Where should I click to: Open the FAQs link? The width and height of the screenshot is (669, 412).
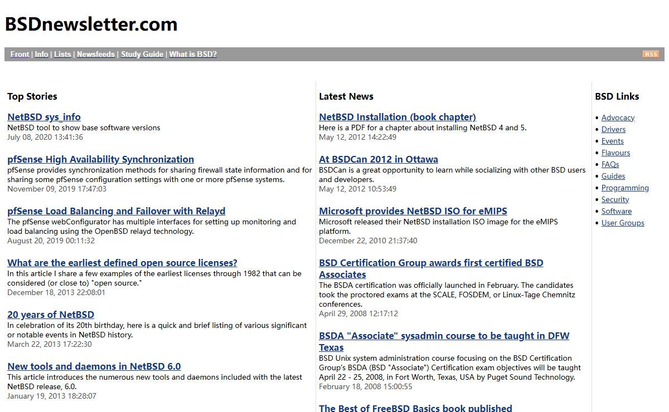(x=610, y=164)
